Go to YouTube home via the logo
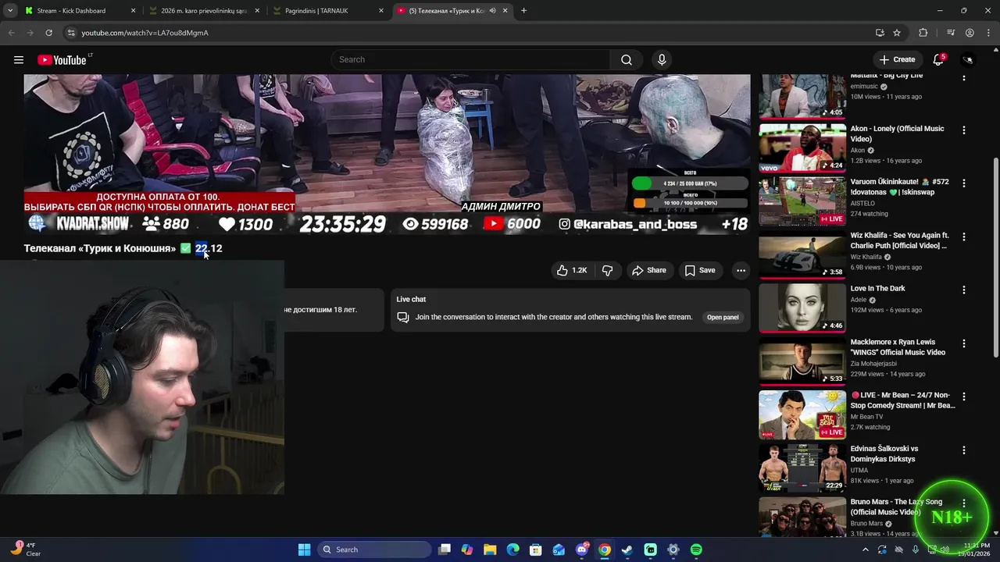The image size is (1000, 562). [62, 60]
